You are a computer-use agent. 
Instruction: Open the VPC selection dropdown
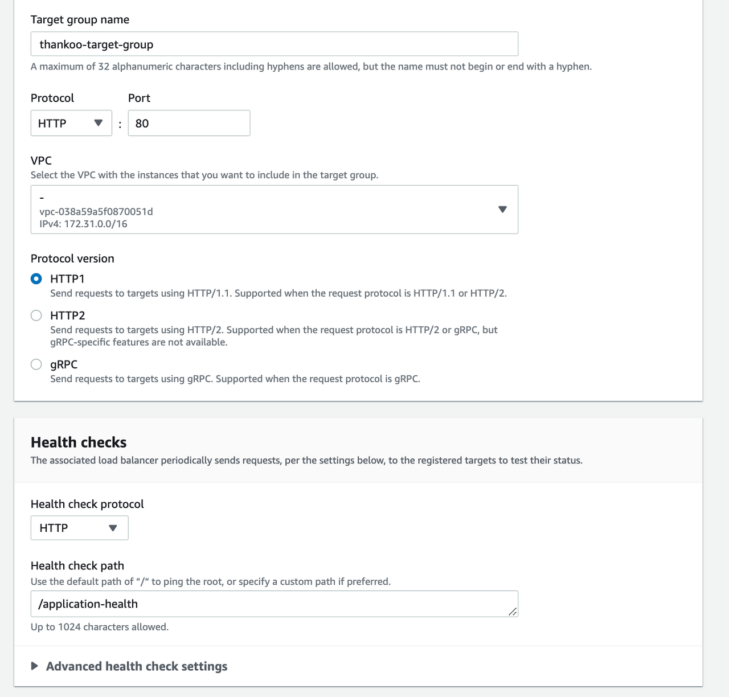(275, 210)
